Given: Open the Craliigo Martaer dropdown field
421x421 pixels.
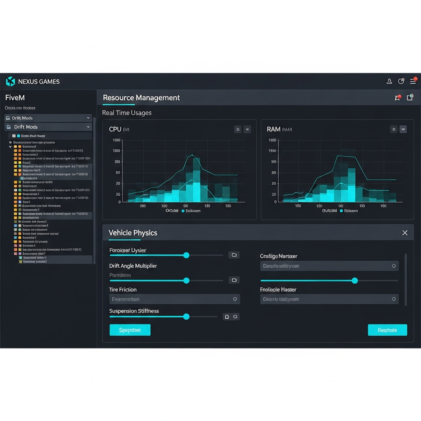Looking at the screenshot, I should (329, 266).
